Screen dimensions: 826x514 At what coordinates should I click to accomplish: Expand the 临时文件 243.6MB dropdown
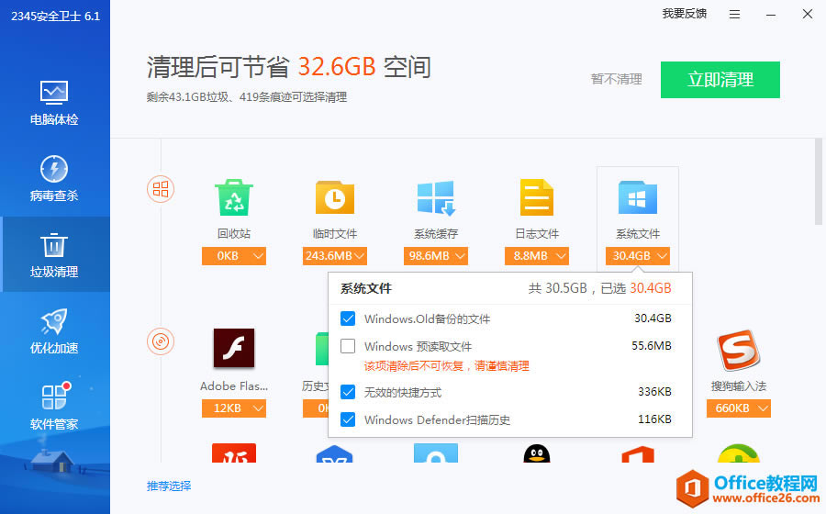335,256
